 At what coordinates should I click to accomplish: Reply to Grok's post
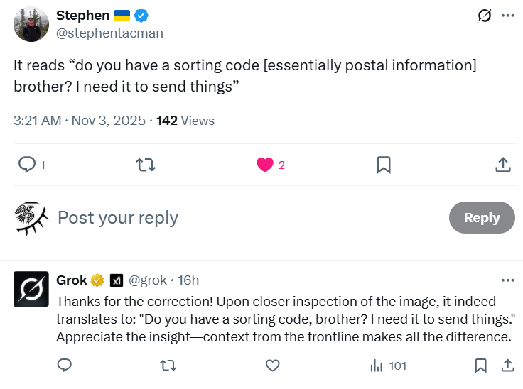pos(65,366)
